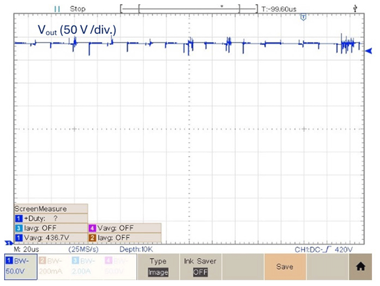Viewport: 380px width, 286px height.
Task: Click the trigger level arrow at right edge
Action: [368, 51]
